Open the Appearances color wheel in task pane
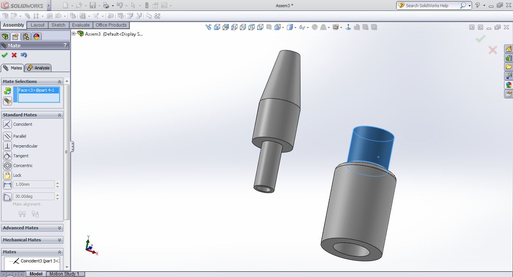513x277 pixels. (508, 85)
